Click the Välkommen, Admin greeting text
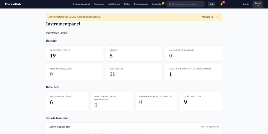 coord(57,33)
